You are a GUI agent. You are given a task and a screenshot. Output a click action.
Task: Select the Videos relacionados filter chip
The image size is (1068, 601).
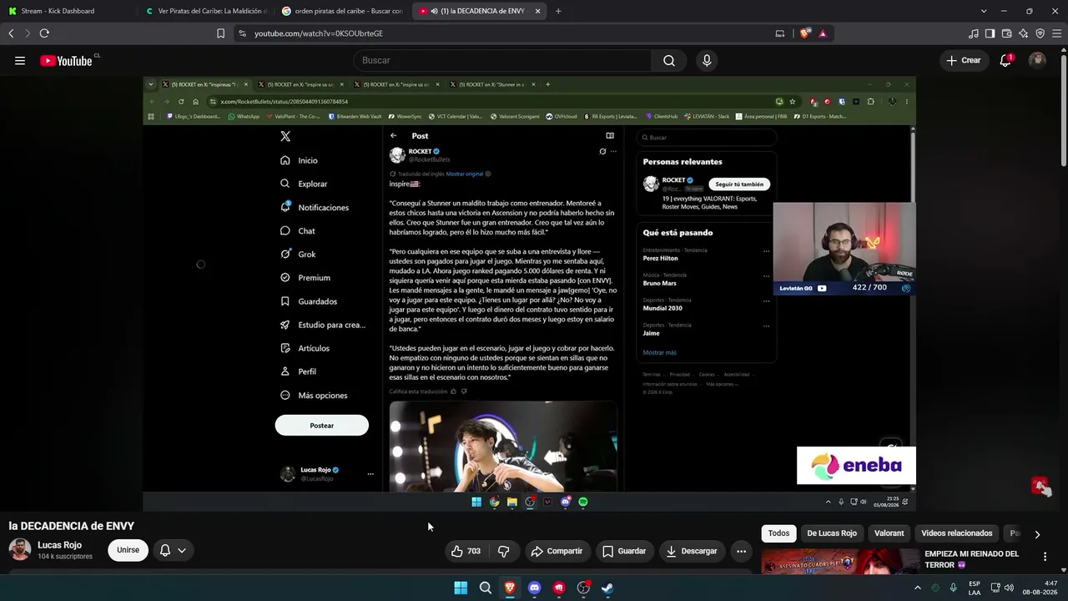[x=957, y=533]
